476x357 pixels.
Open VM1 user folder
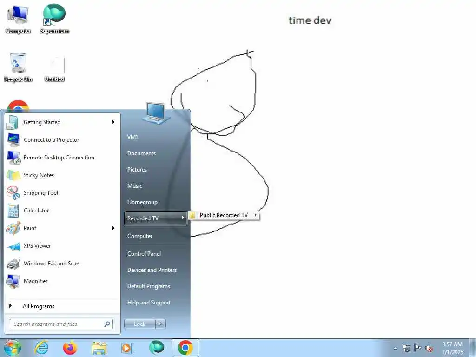point(132,137)
